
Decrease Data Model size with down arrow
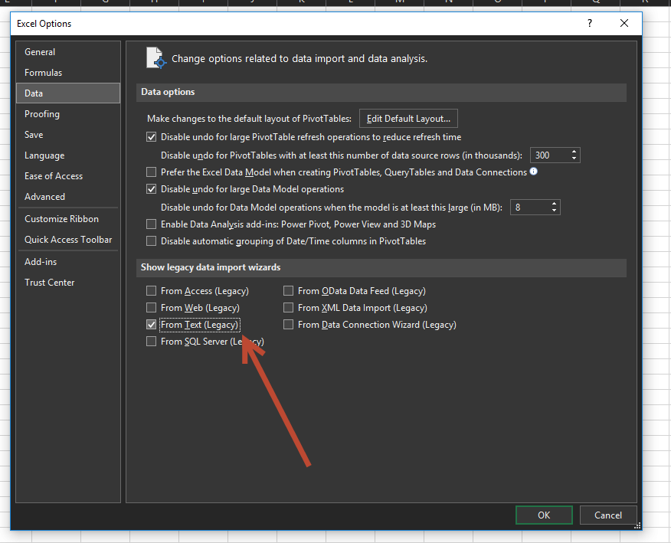pyautogui.click(x=554, y=211)
